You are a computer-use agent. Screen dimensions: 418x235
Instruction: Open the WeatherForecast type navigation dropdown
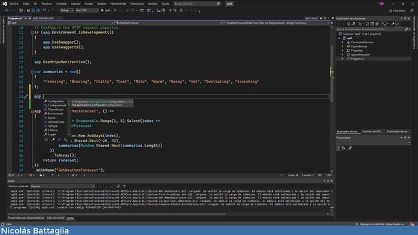click(169, 23)
